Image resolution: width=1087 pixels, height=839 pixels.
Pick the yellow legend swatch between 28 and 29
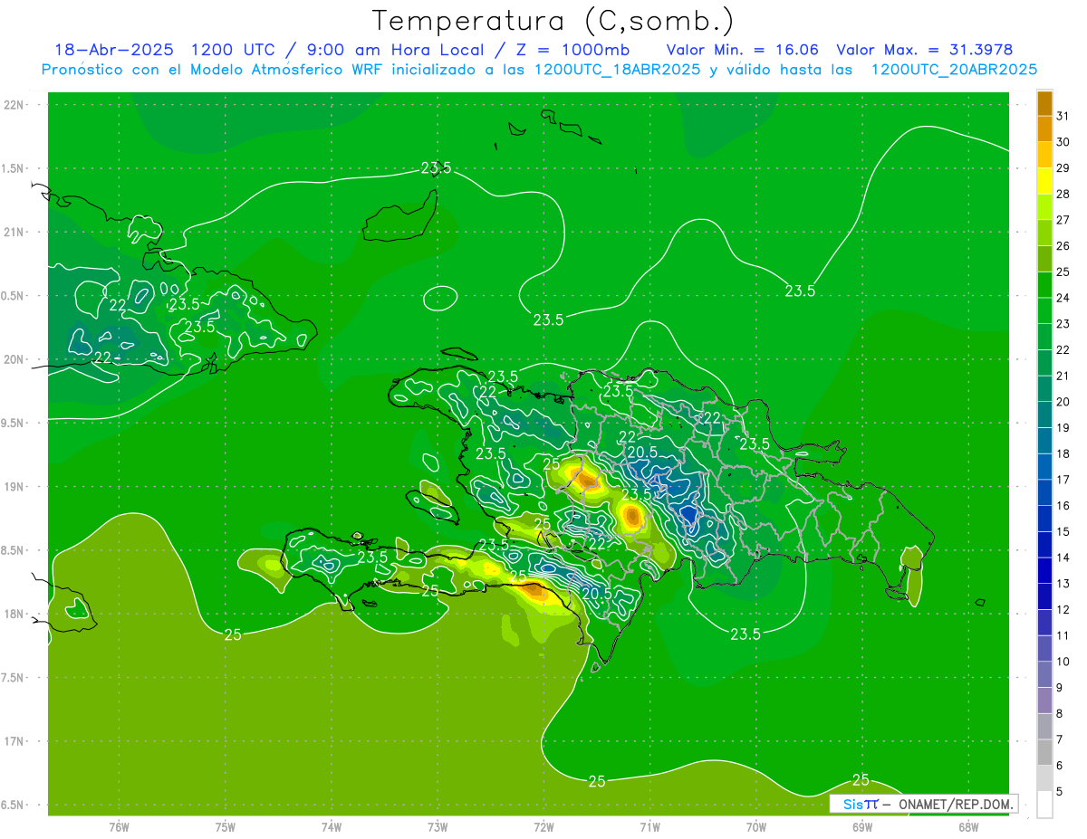pos(1044,180)
